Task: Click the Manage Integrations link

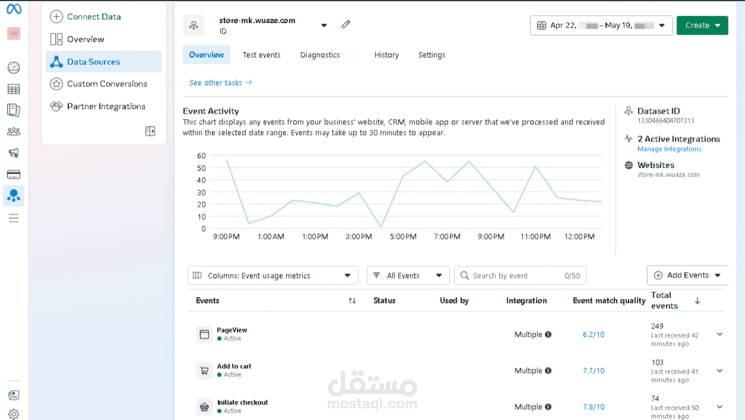Action: (x=669, y=149)
